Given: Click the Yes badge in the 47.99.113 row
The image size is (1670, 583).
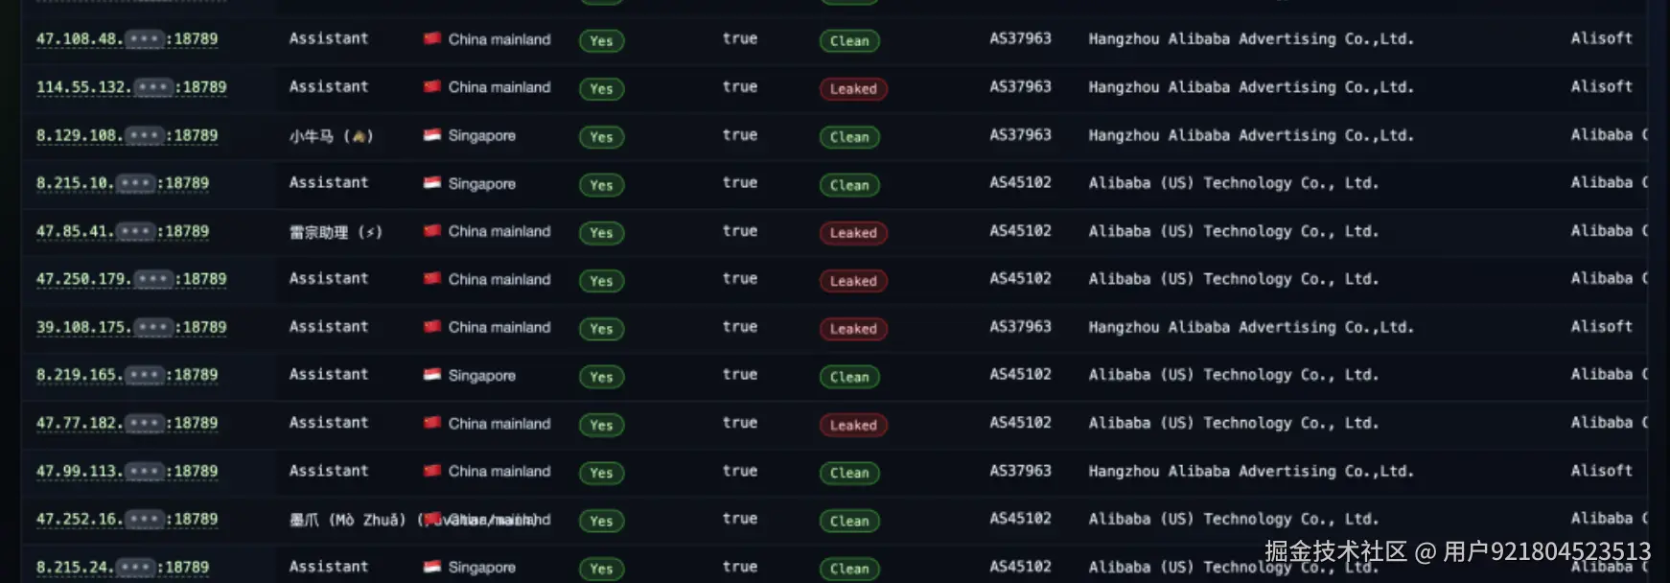Looking at the screenshot, I should [601, 473].
